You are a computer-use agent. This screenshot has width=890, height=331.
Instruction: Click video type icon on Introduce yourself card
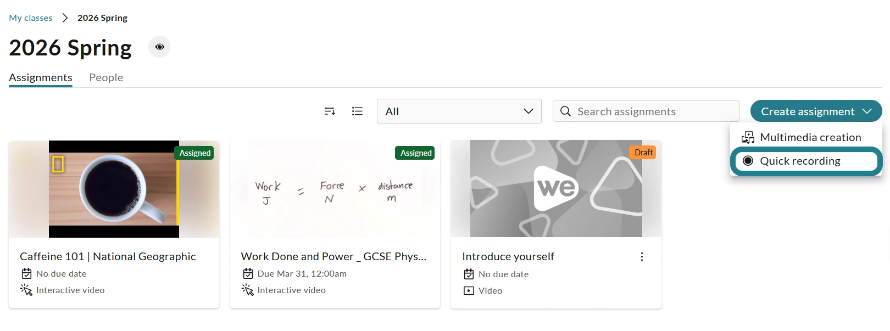(x=469, y=291)
